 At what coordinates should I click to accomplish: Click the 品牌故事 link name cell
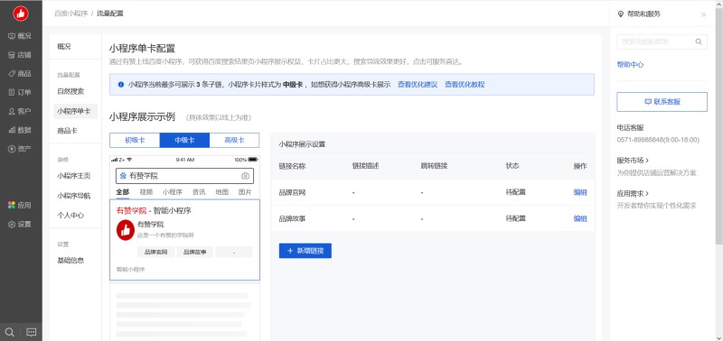click(x=292, y=218)
